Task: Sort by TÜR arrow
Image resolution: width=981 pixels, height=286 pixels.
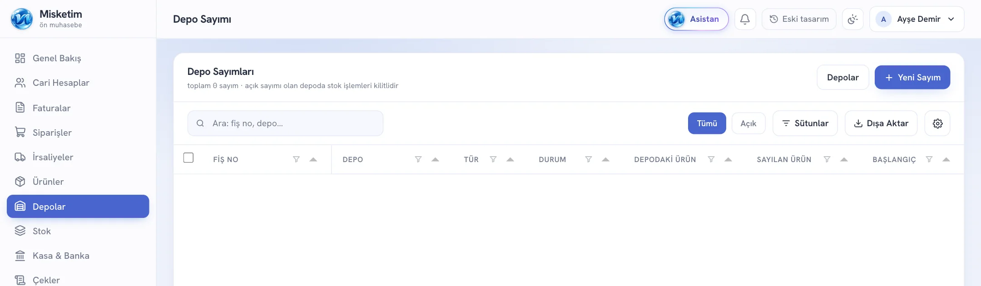Action: point(510,159)
